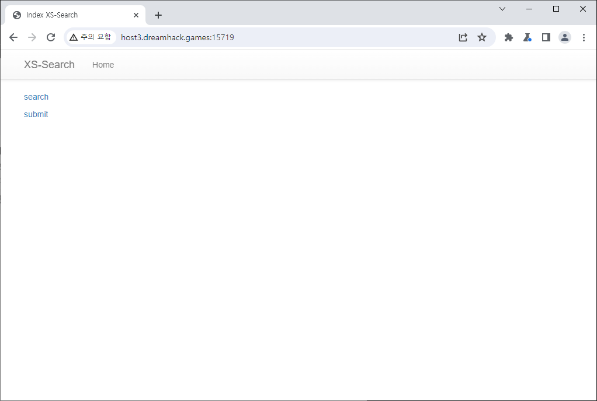Open the submit link
Screen dimensions: 597x401
point(36,114)
